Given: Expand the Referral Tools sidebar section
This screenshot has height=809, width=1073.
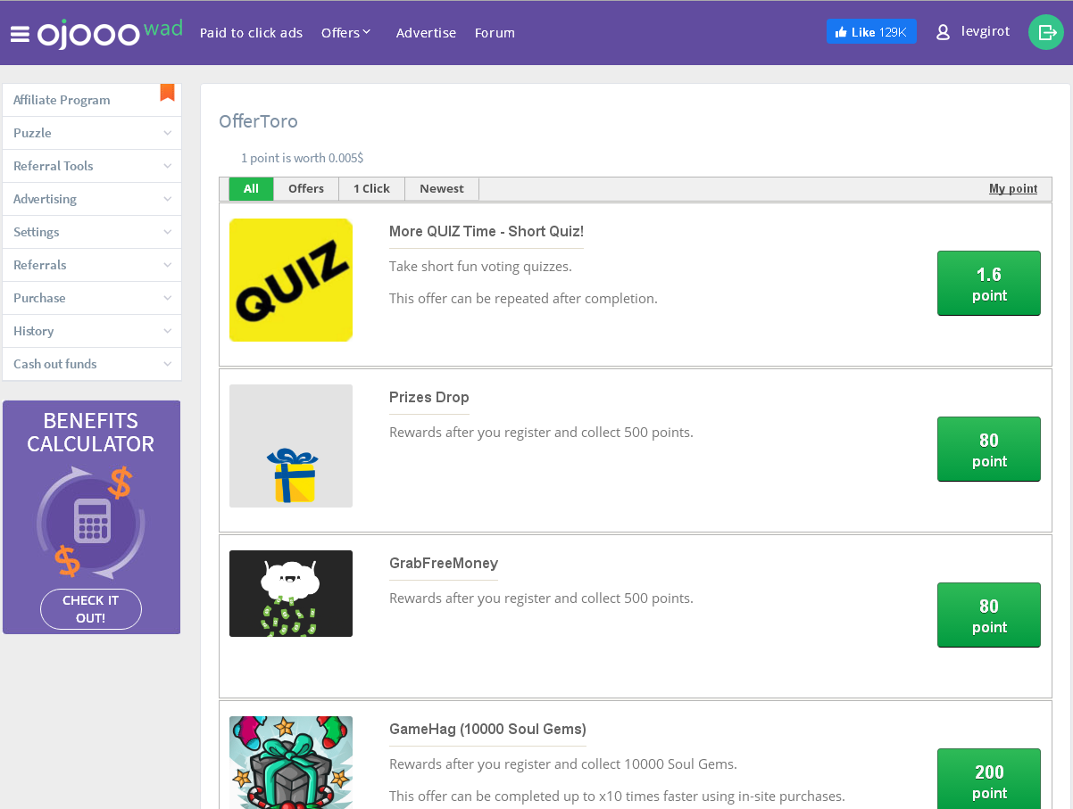Looking at the screenshot, I should pos(92,166).
